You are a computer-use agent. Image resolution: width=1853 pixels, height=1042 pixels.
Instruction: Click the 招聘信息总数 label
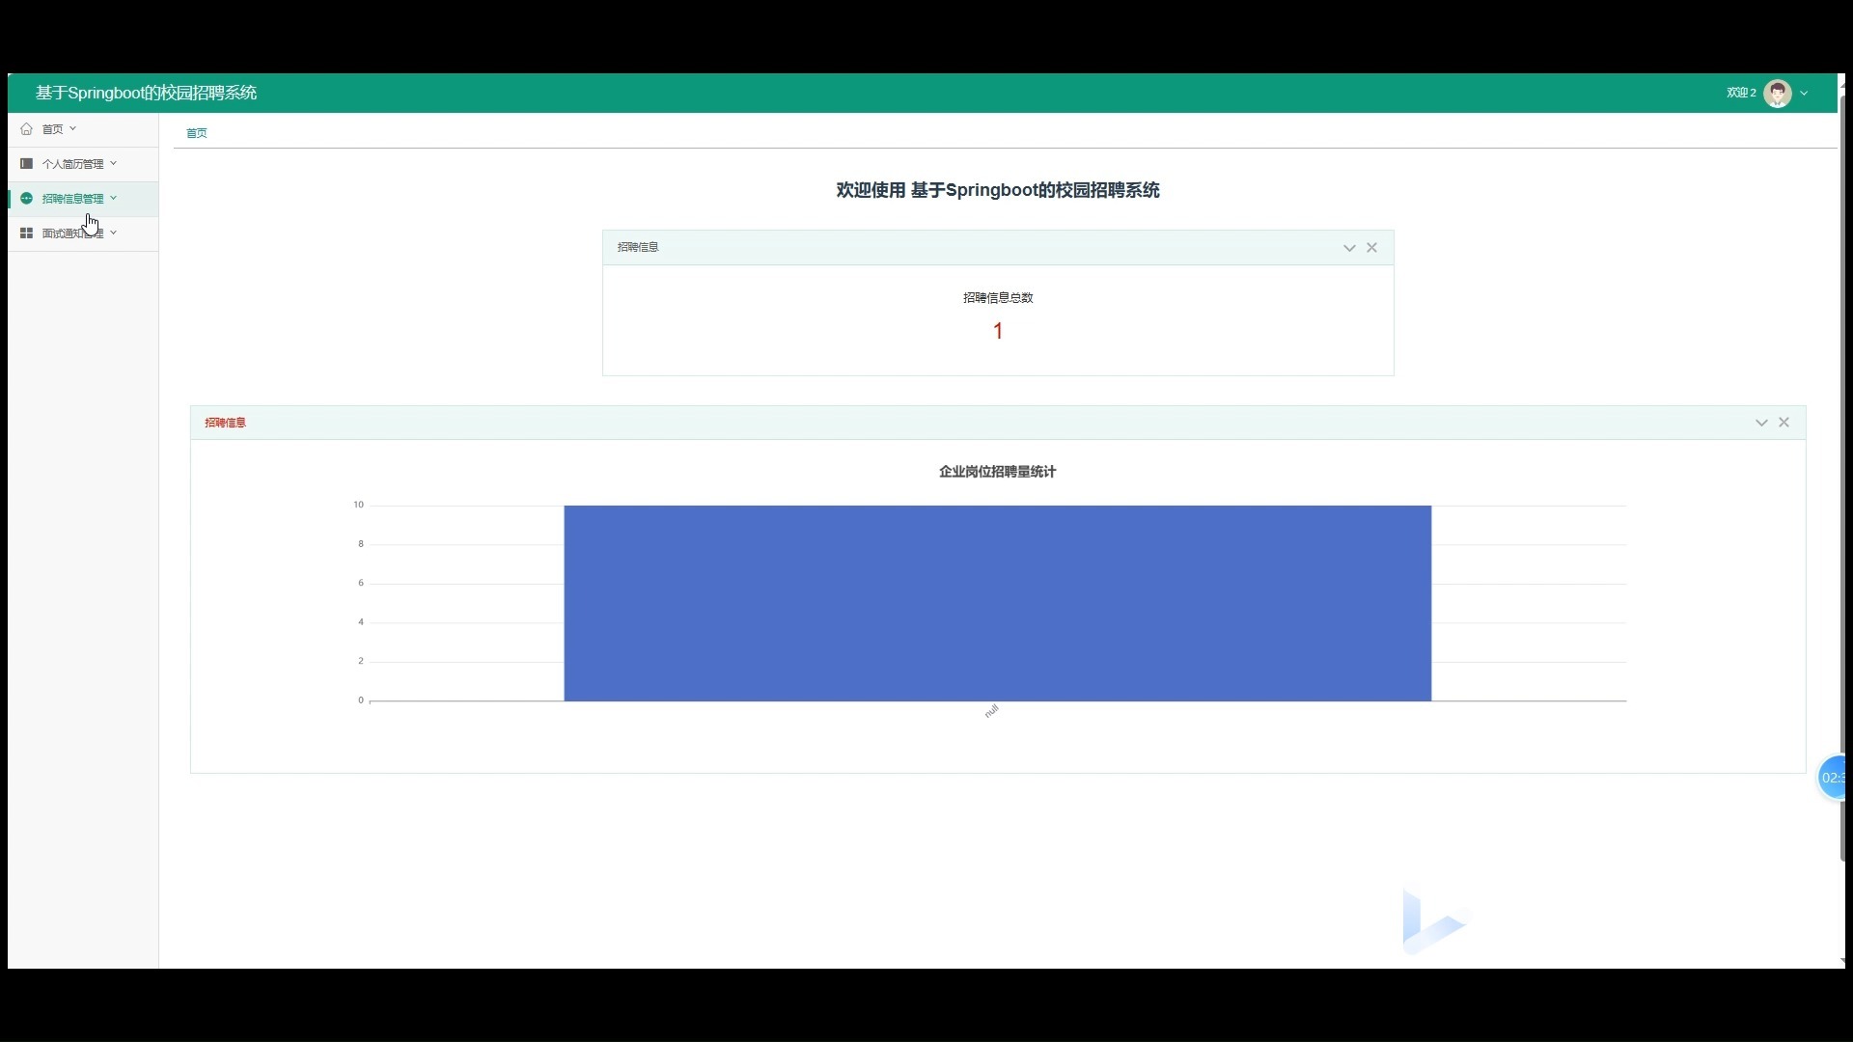(x=998, y=298)
